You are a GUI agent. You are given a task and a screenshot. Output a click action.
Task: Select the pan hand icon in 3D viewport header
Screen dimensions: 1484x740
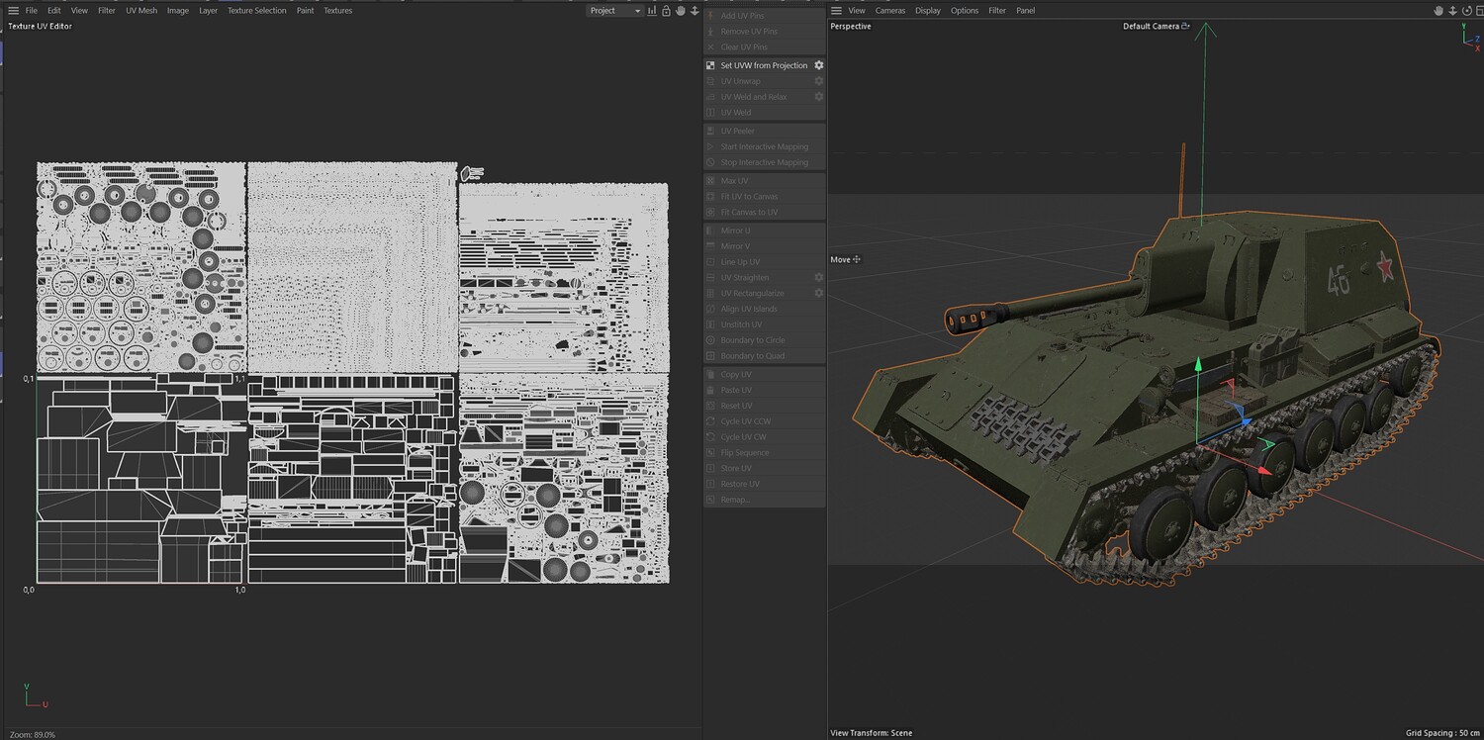pyautogui.click(x=1438, y=11)
